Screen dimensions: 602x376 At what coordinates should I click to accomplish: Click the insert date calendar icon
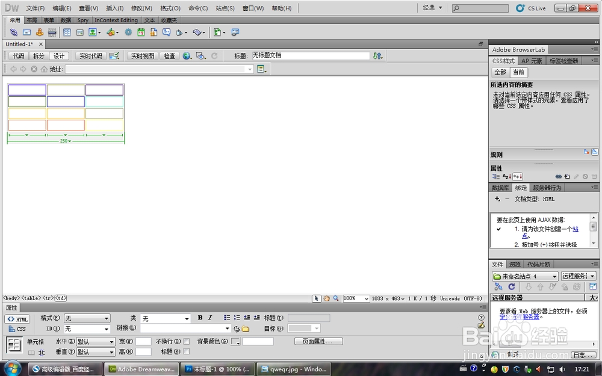(141, 32)
